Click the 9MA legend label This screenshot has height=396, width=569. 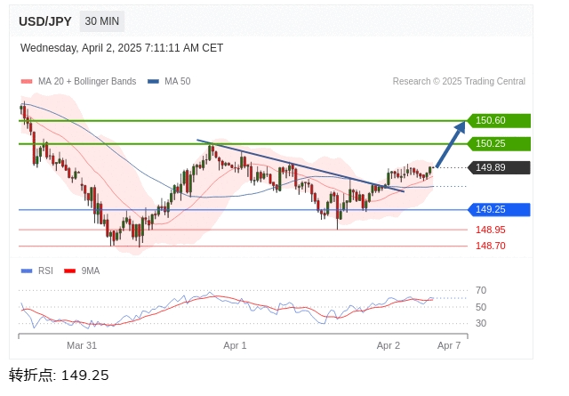91,271
